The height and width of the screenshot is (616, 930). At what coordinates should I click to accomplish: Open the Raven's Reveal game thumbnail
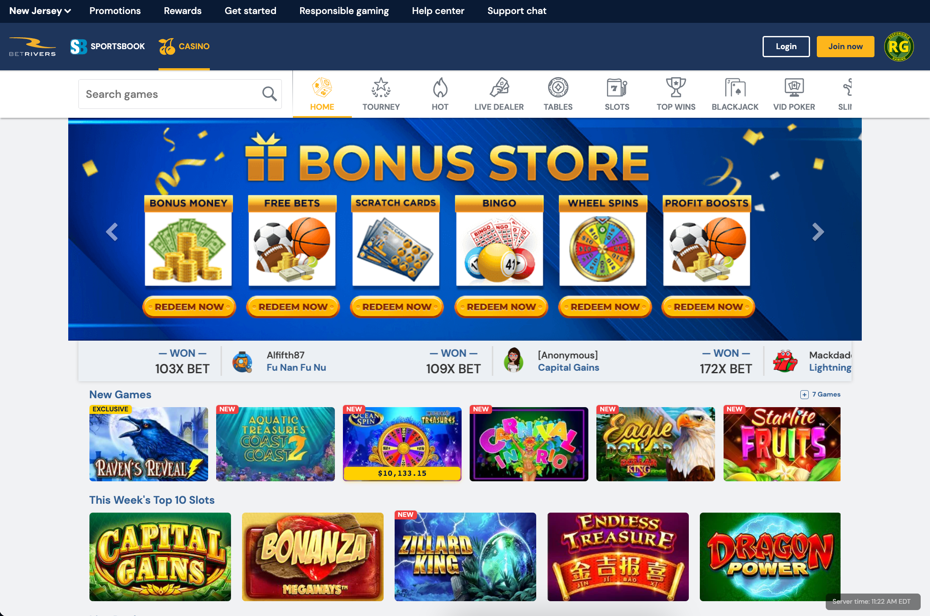[149, 444]
